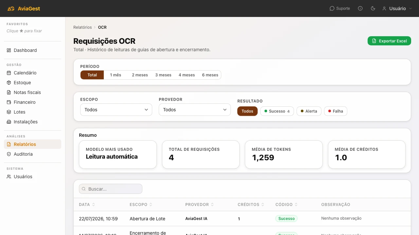Filter results by Sucesso

tap(277, 111)
